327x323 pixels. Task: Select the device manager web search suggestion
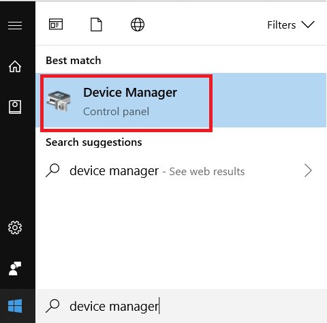point(181,171)
